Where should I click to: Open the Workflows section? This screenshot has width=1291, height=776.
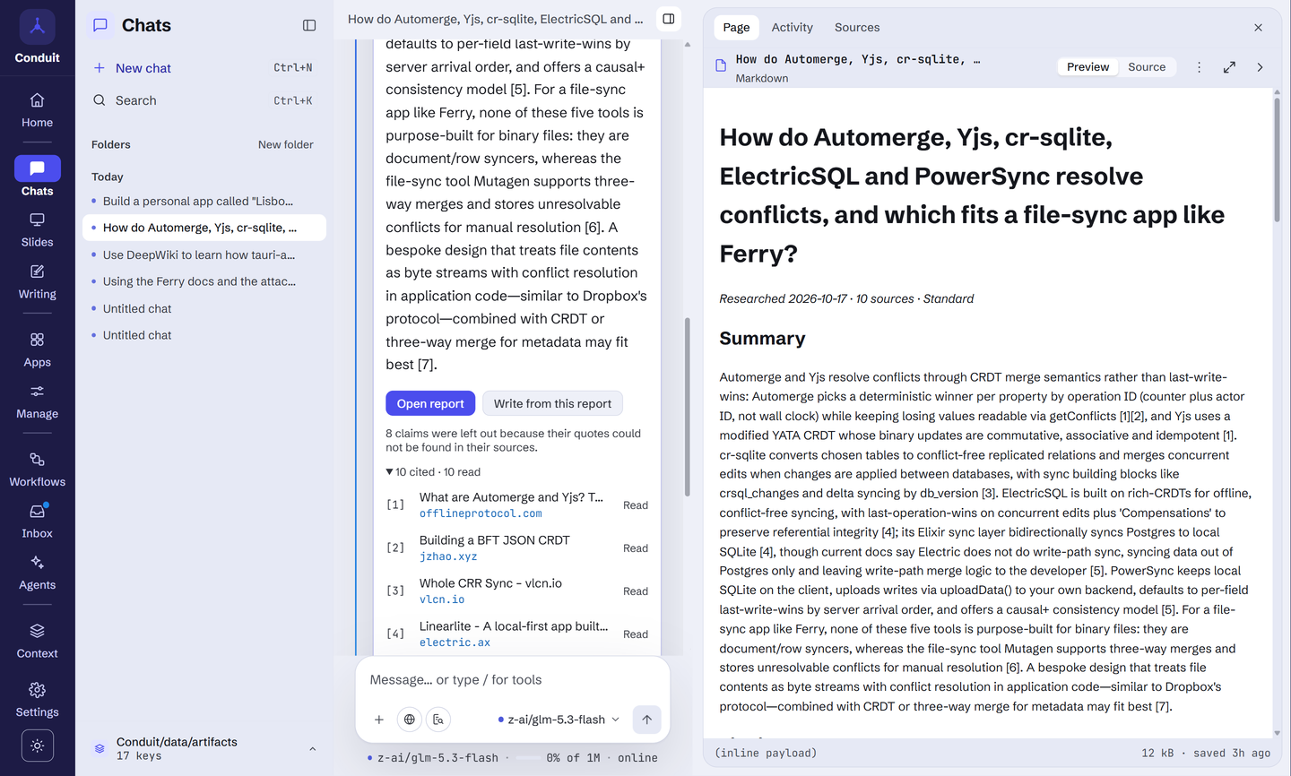tap(37, 470)
